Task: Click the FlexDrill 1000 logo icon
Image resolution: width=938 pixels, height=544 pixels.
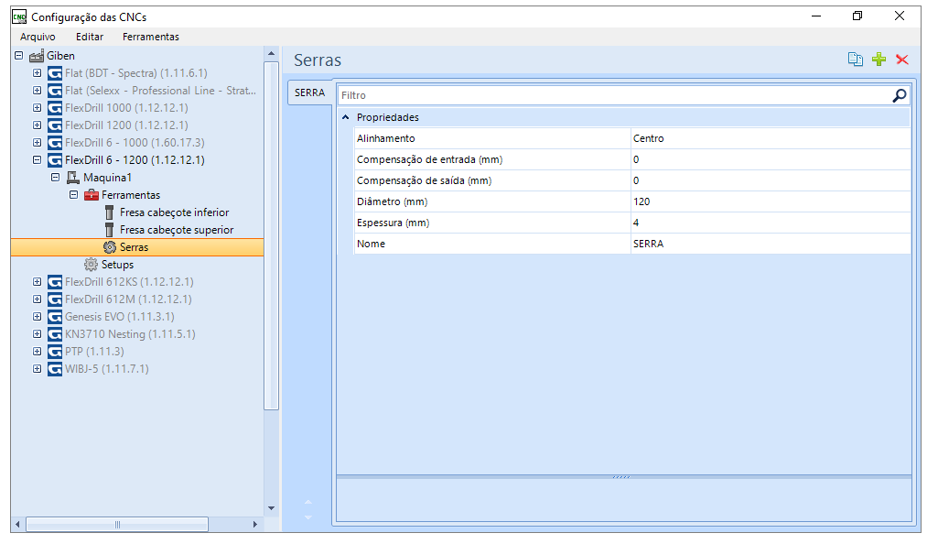Action: point(55,108)
